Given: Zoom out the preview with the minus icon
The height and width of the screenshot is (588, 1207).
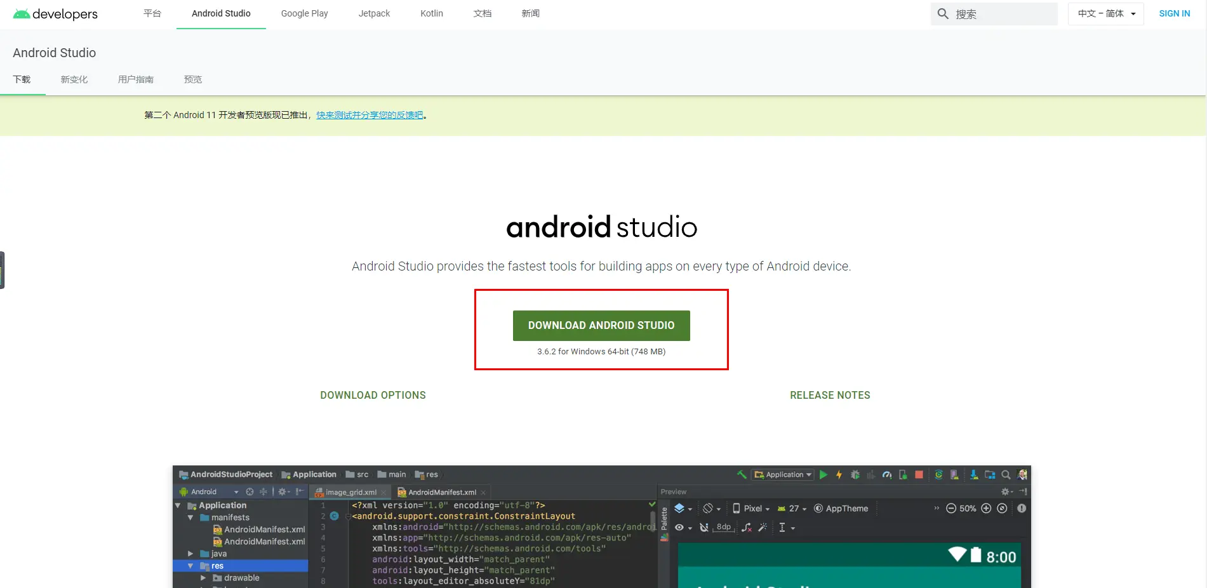Looking at the screenshot, I should 951,508.
